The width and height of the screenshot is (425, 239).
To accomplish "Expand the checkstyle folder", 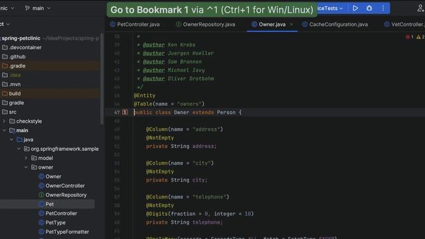I will click(4, 121).
